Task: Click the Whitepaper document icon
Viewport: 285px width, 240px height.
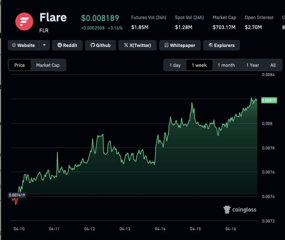Action: 167,45
